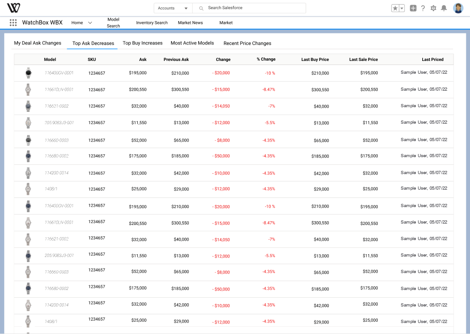The image size is (470, 334).
Task: Select the Top Ask Decreases tab
Action: point(93,44)
